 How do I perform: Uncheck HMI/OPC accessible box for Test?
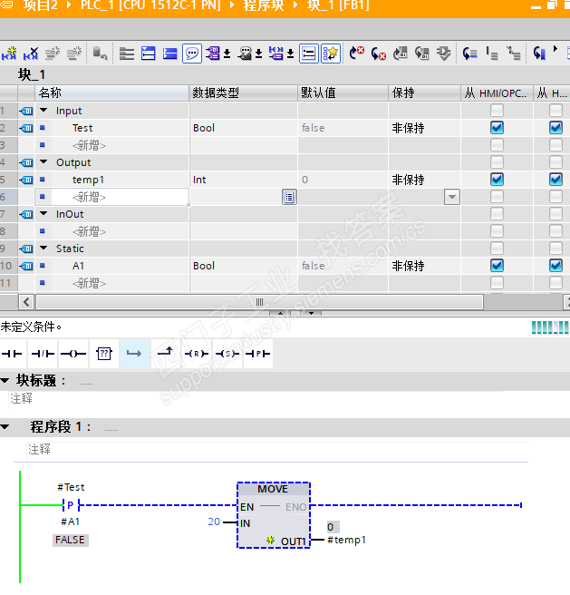click(497, 128)
